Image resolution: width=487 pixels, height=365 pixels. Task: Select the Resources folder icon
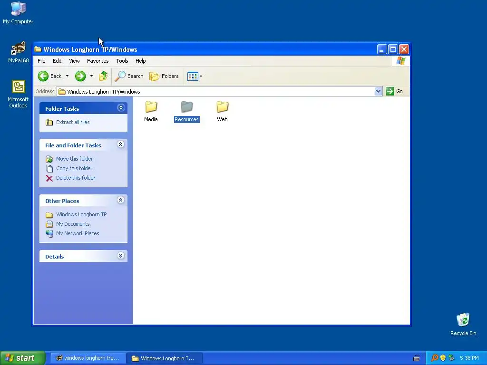coord(186,107)
